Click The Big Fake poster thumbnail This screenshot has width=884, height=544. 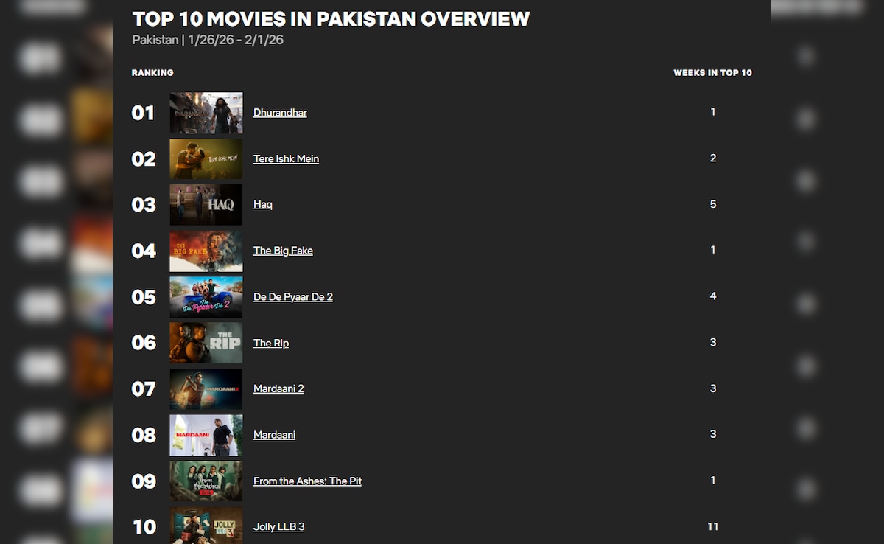(206, 251)
